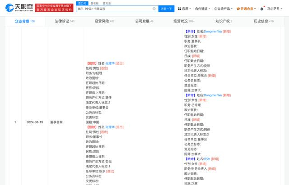This screenshot has height=185, width=289.
Task: Switch to the 知识产权 tab
Action: click(224, 21)
